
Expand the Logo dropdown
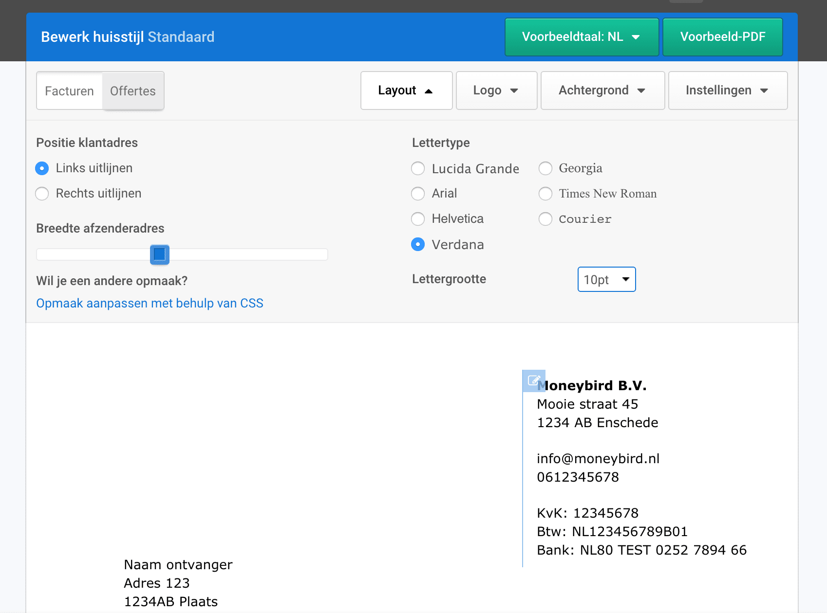(496, 90)
